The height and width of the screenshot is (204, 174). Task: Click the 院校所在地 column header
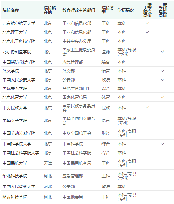click(x=50, y=10)
